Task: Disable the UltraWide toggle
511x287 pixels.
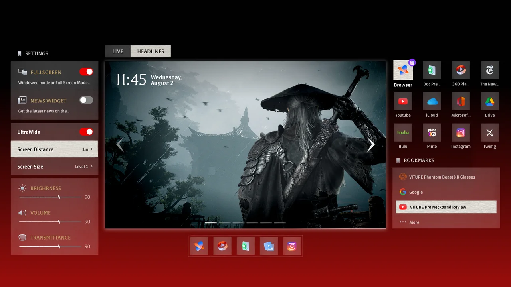Action: tap(86, 132)
